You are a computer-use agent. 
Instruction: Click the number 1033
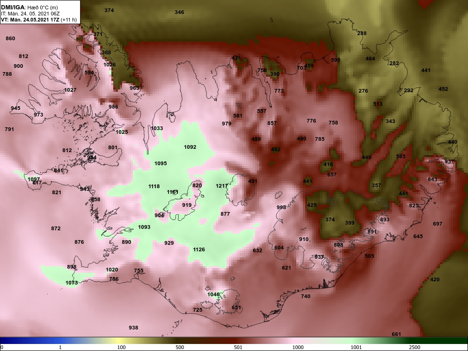click(157, 128)
